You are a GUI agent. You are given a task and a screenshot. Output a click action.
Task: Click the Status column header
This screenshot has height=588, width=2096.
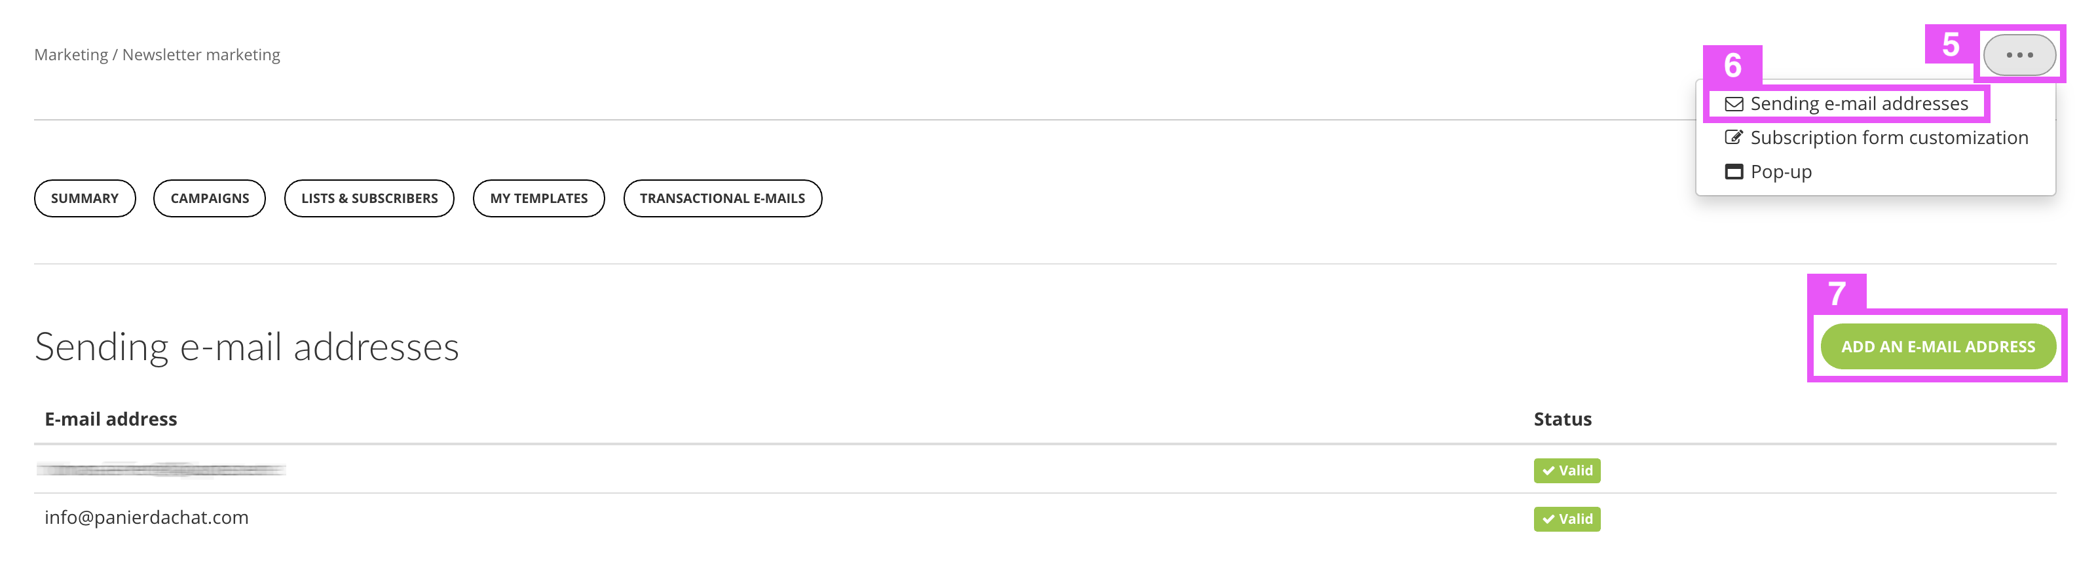coord(1562,419)
